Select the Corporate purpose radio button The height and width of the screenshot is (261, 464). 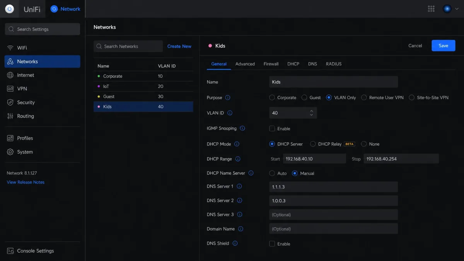click(272, 97)
